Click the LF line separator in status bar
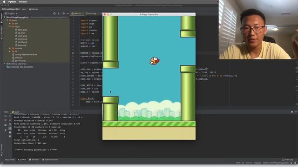Viewport: 298px width, 167px height. tap(243, 163)
